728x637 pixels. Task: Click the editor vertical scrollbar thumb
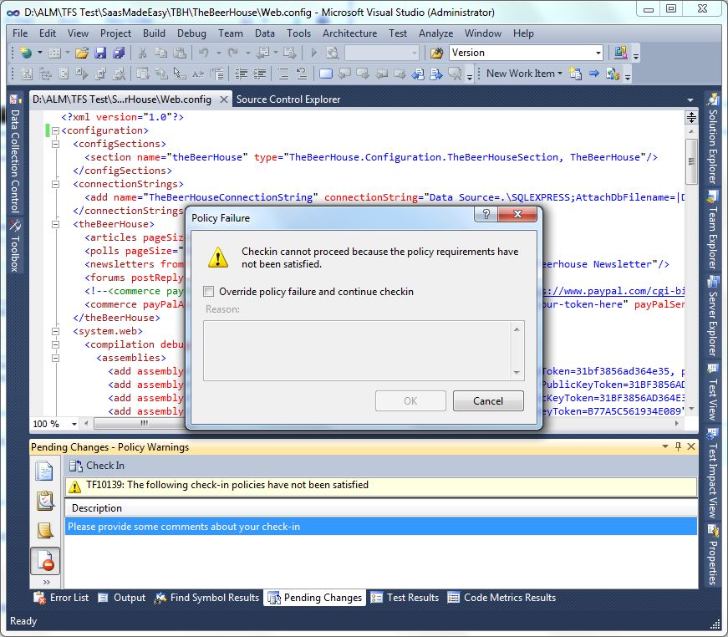point(691,161)
